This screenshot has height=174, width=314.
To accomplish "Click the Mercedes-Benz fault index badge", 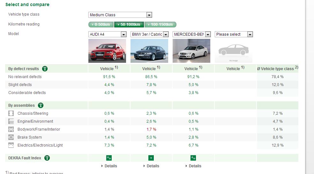I will [x=193, y=158].
